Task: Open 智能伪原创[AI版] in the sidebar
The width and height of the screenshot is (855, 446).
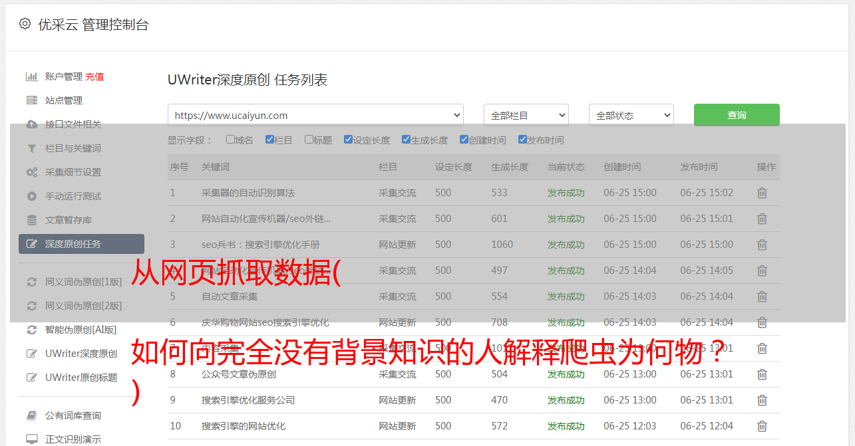Action: (81, 330)
